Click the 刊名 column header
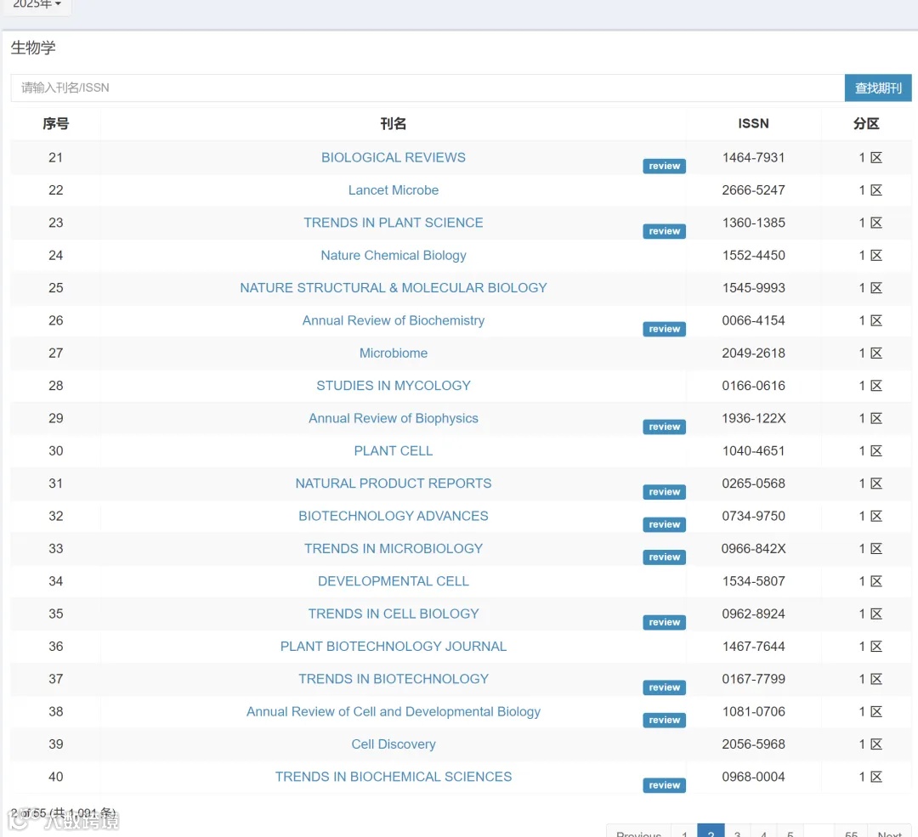Screen dimensions: 918x837 coord(394,123)
